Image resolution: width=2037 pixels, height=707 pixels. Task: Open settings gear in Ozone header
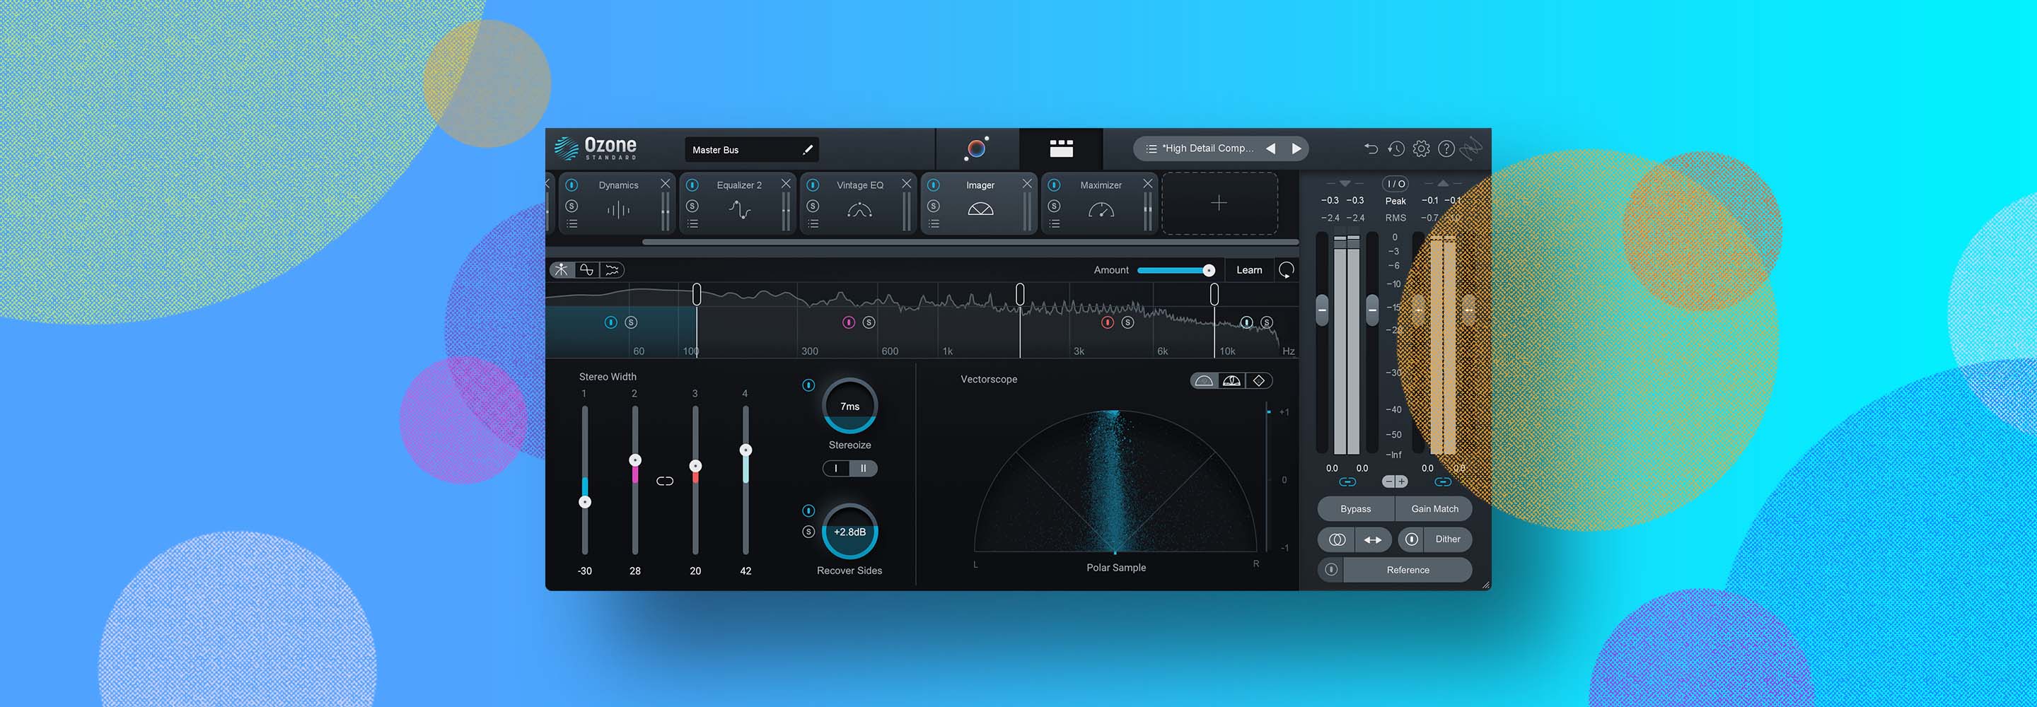coord(1421,148)
